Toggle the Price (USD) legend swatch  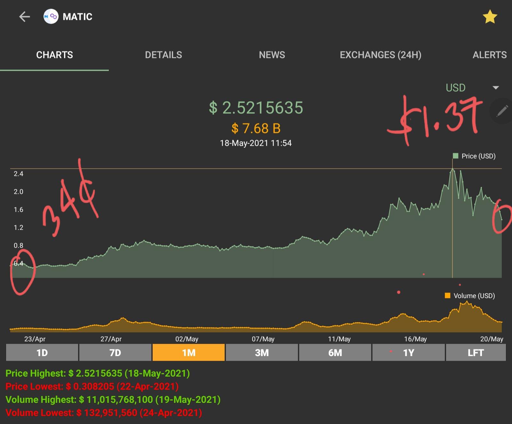tap(456, 156)
